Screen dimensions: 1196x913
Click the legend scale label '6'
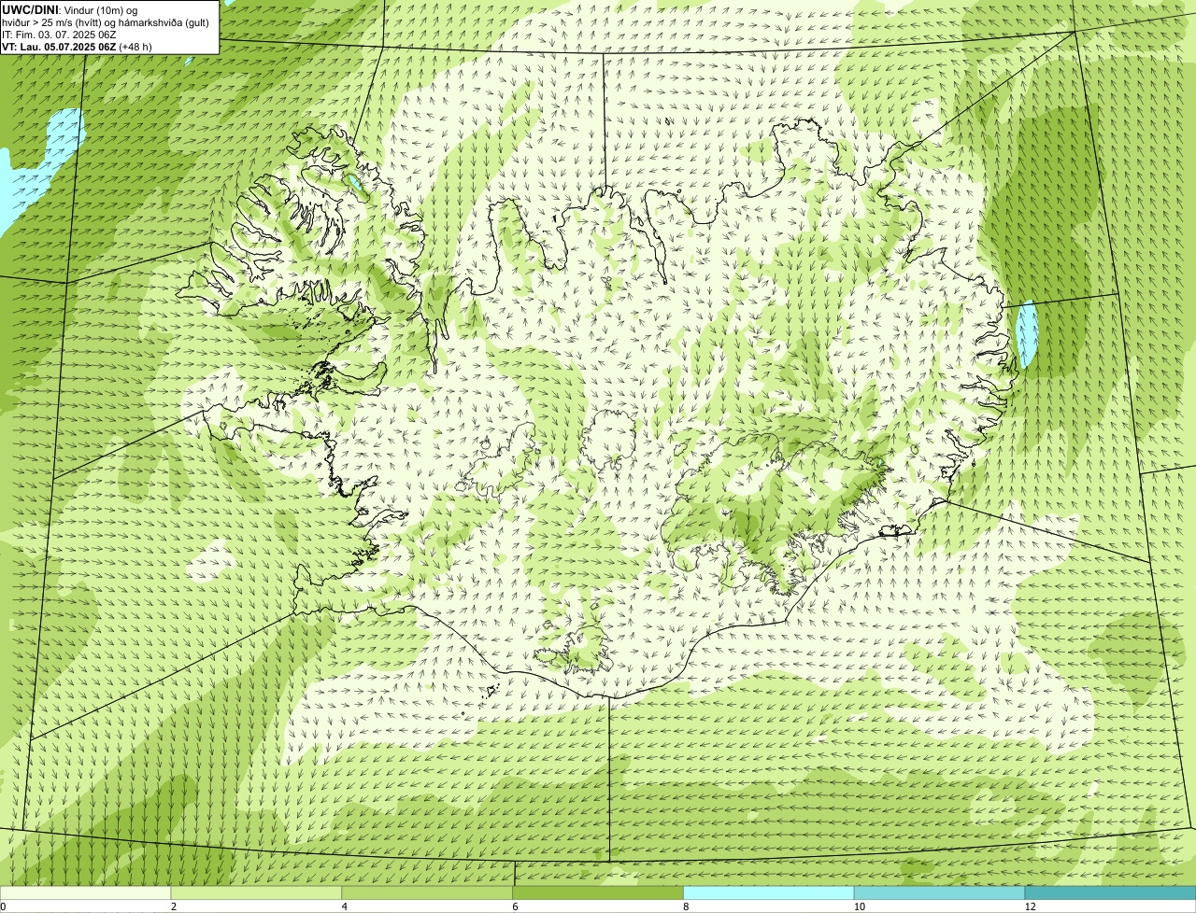pyautogui.click(x=516, y=906)
